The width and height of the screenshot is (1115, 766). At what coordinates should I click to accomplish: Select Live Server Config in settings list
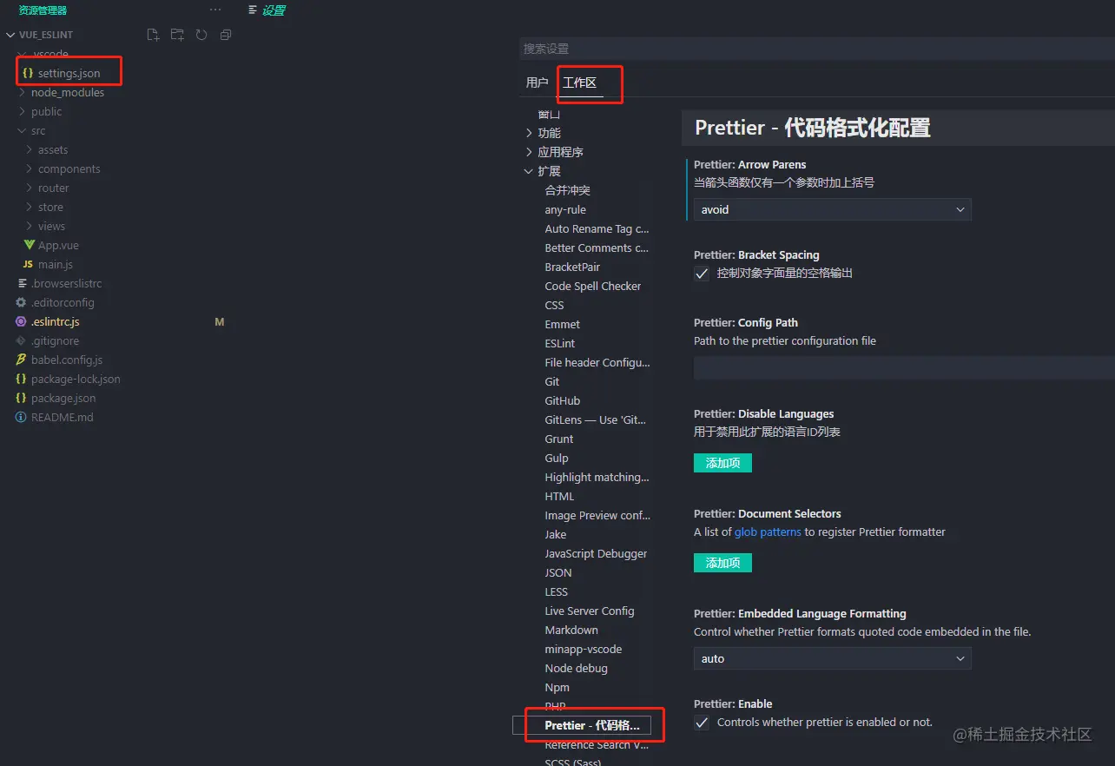pos(590,611)
